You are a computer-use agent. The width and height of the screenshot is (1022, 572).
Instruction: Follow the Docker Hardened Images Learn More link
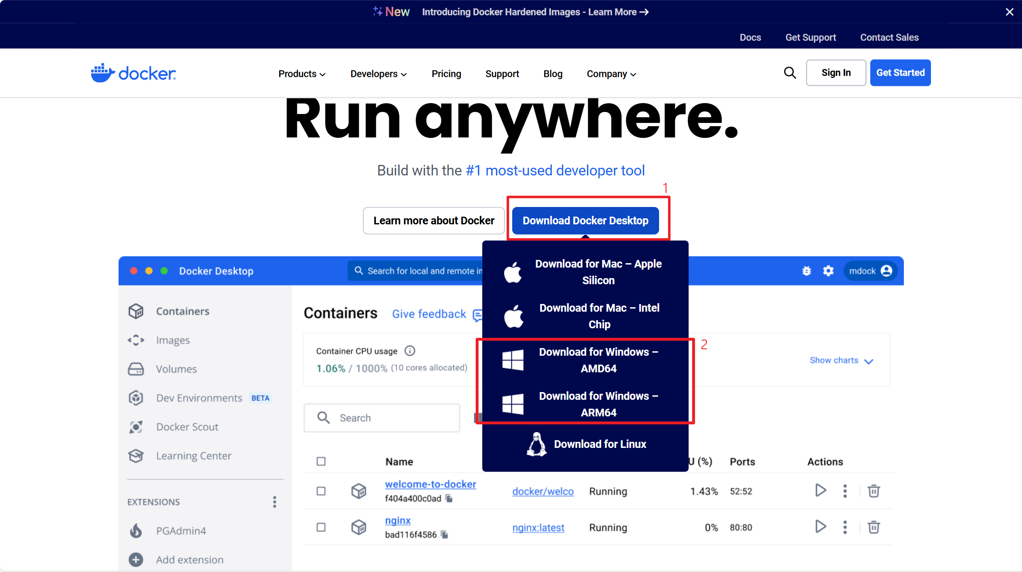[x=535, y=12]
